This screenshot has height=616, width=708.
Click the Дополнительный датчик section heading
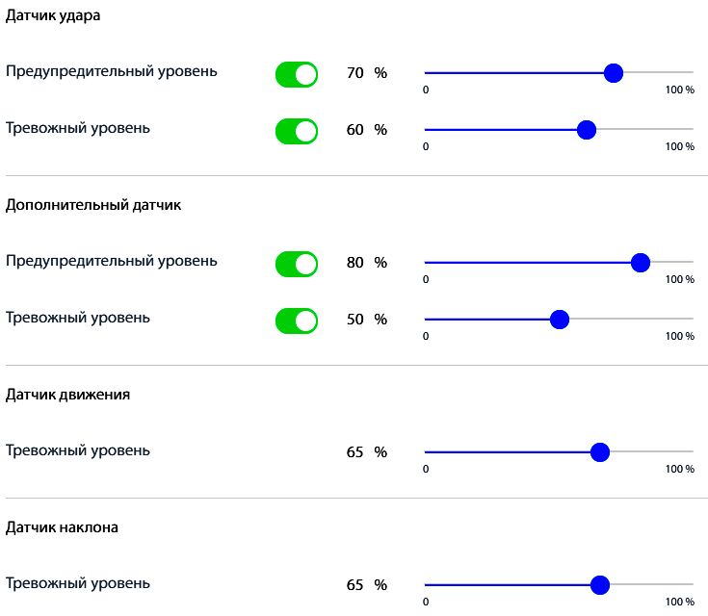point(93,205)
